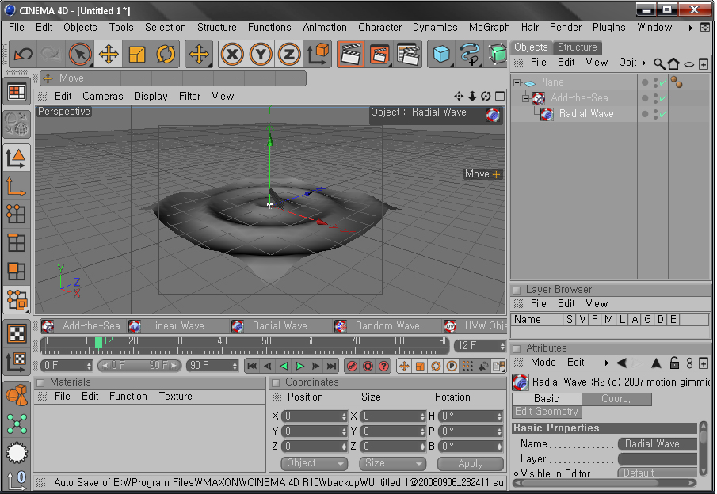Add Cube primitive object
Screen dimensions: 717x494
click(x=440, y=55)
